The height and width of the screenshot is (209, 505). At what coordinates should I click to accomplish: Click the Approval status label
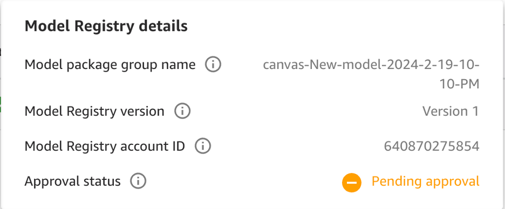(x=72, y=182)
